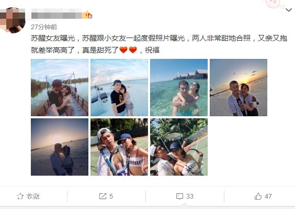This screenshot has height=209, width=295.
Task: Click the 27分钟前 timestamp link
Action: [44, 27]
